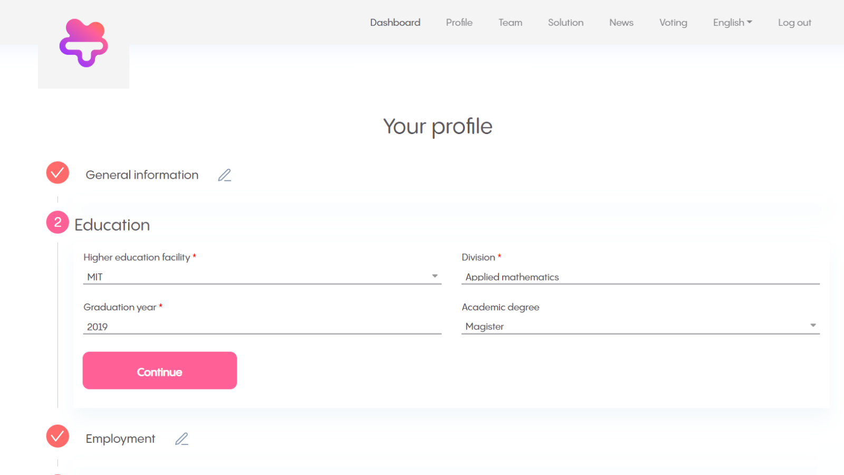The image size is (844, 475).
Task: Navigate to the Team page
Action: coord(510,23)
